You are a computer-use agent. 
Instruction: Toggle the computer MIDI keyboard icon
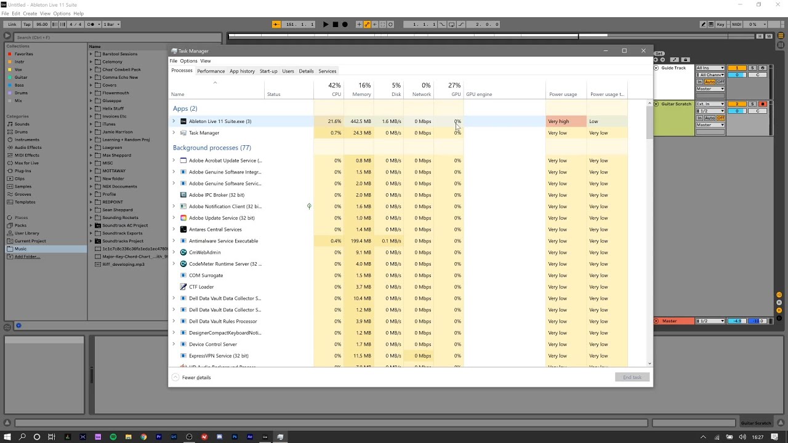click(710, 25)
